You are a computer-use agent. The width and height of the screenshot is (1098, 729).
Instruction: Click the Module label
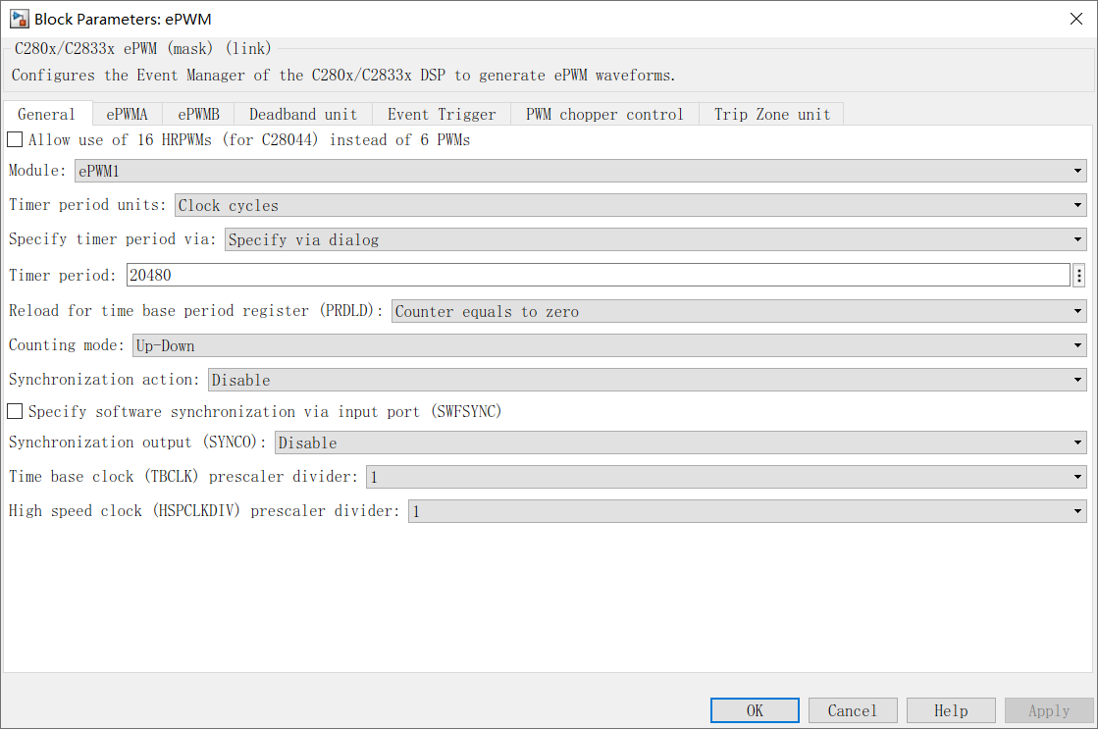click(x=37, y=170)
